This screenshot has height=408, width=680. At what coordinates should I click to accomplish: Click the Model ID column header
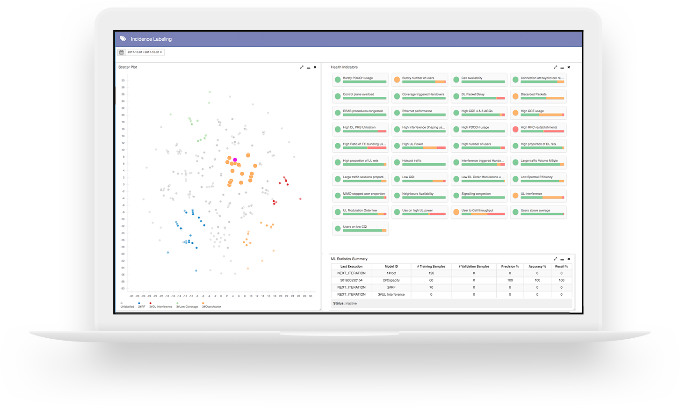pos(391,266)
